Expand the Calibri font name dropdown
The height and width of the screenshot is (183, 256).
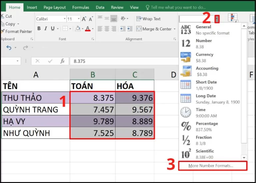click(x=65, y=19)
